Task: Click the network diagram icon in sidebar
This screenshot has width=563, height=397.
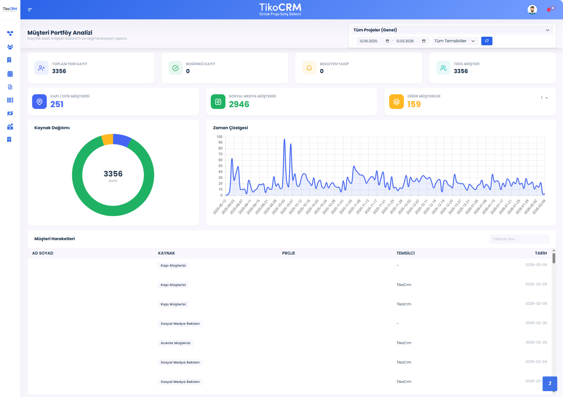Action: point(10,33)
